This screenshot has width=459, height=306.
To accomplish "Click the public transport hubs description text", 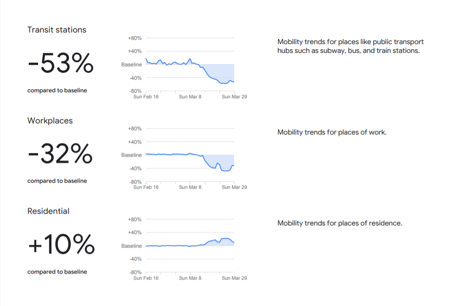I will click(350, 46).
